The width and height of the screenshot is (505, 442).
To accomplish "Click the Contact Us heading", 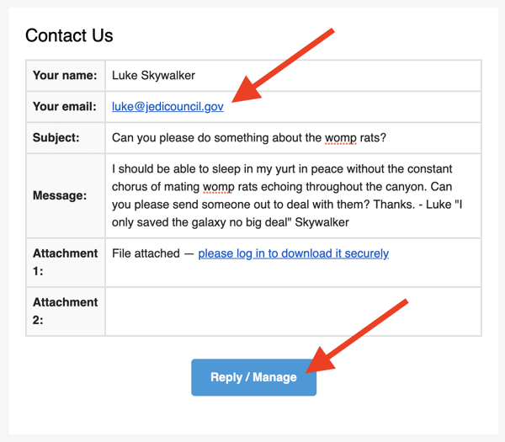I will point(69,35).
